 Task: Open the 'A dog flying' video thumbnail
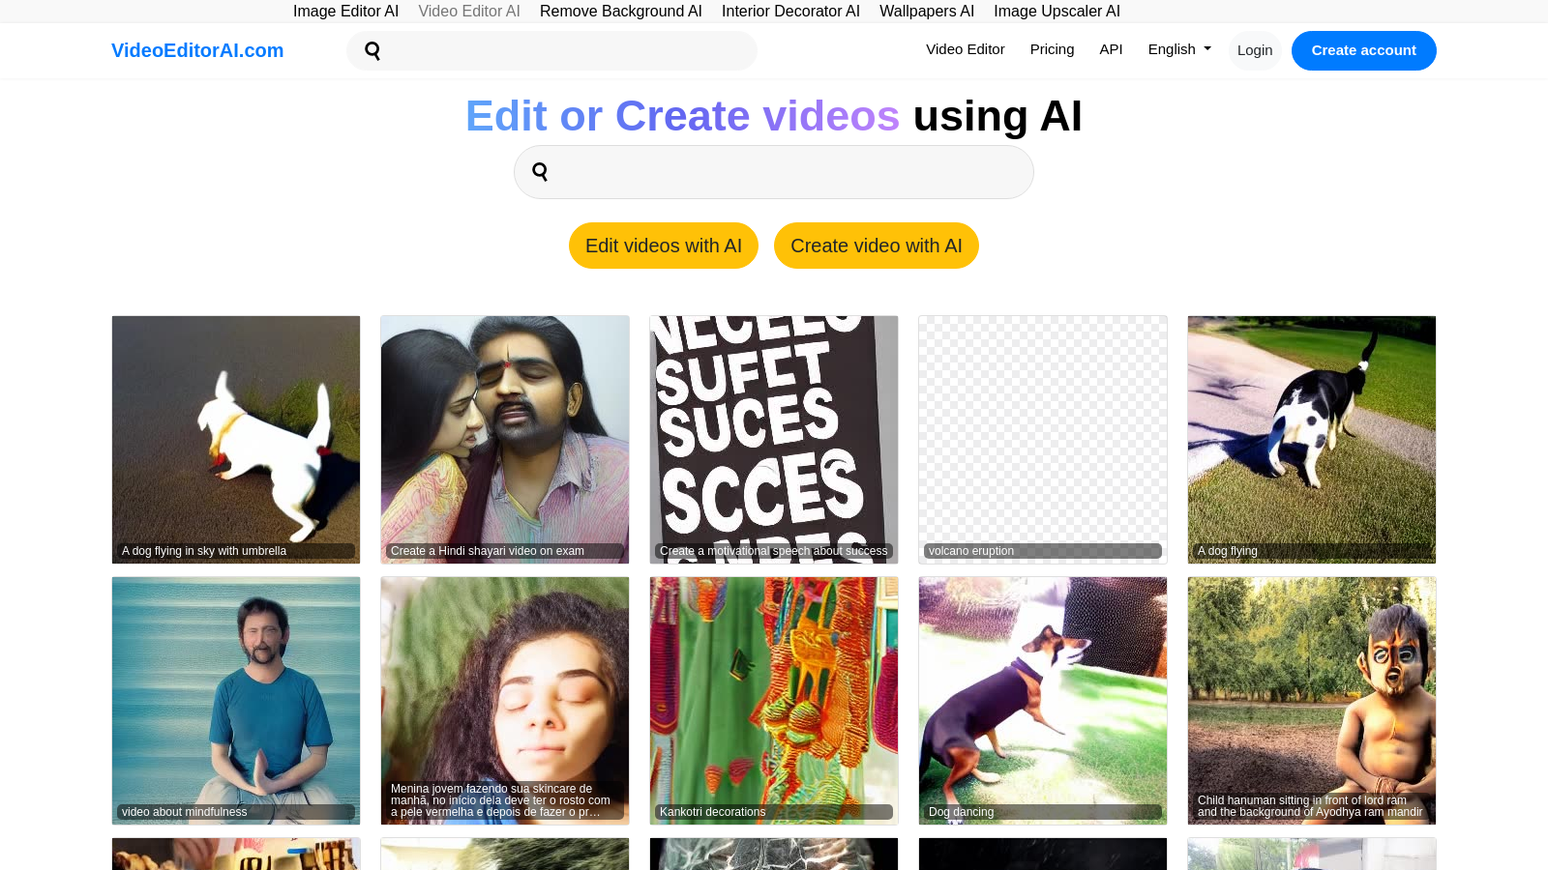(x=1312, y=440)
